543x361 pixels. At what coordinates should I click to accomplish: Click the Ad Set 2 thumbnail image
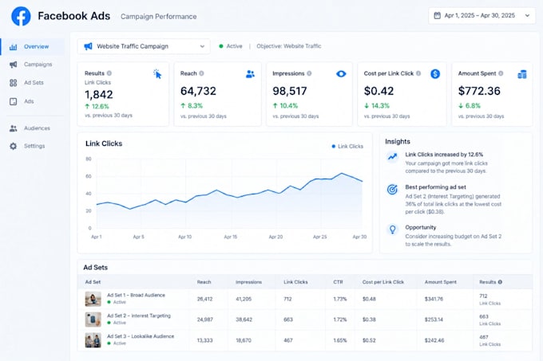pyautogui.click(x=93, y=320)
